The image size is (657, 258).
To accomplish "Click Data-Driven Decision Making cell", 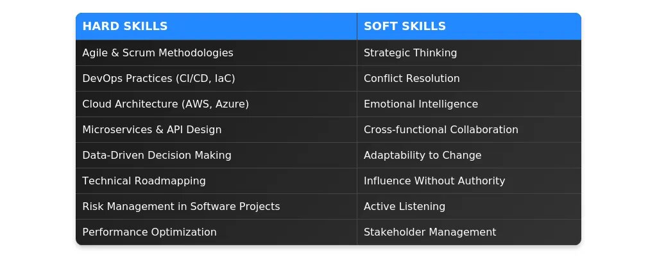I will 216,155.
